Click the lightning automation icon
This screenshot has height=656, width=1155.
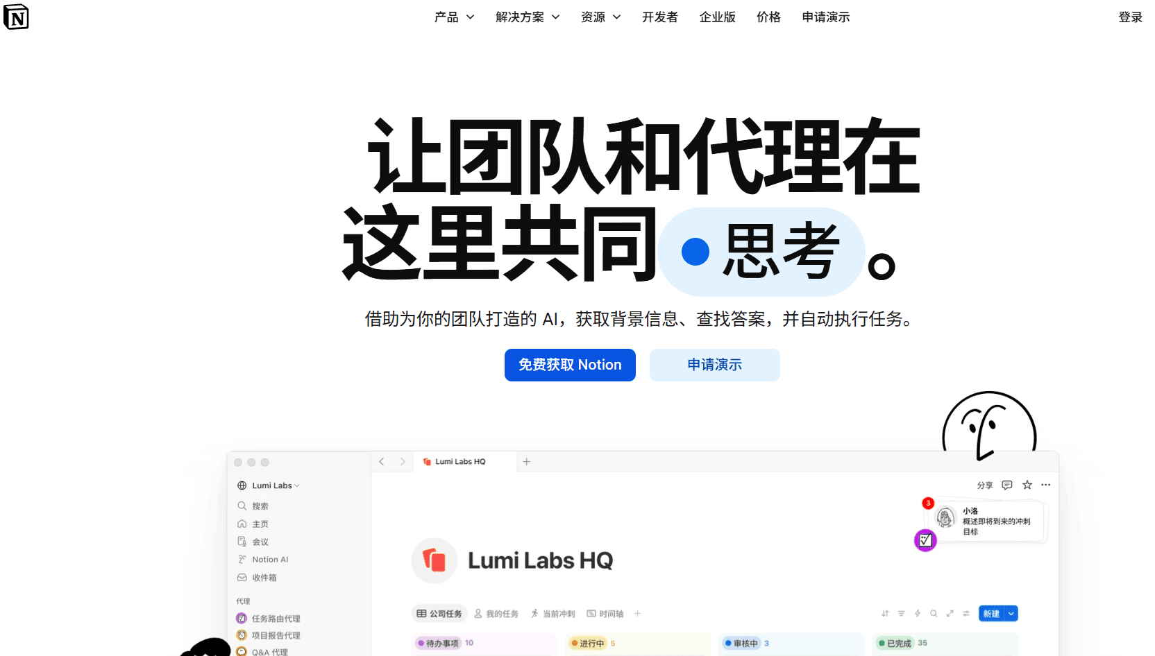tap(918, 614)
